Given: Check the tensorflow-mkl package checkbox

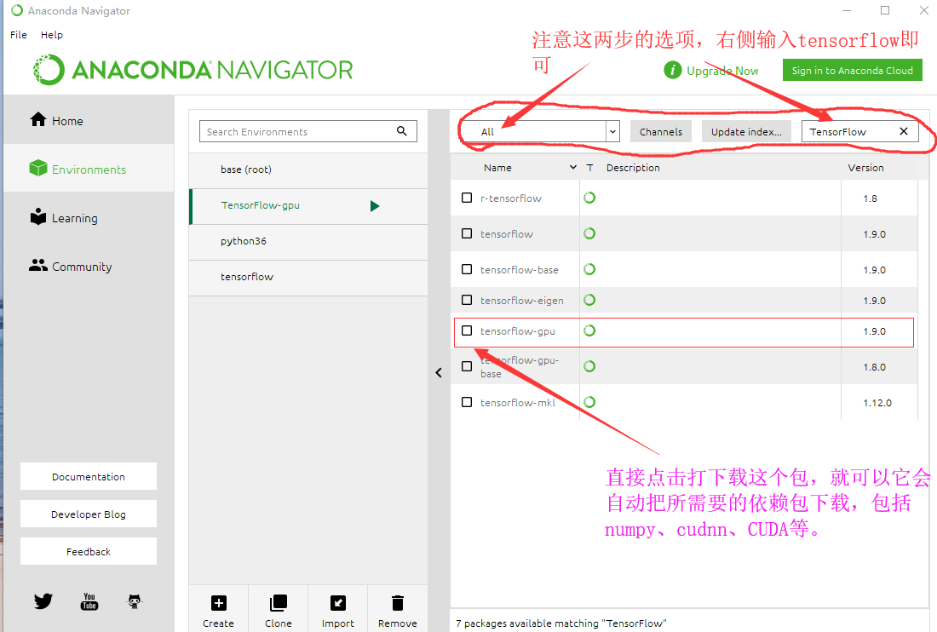Looking at the screenshot, I should 467,402.
